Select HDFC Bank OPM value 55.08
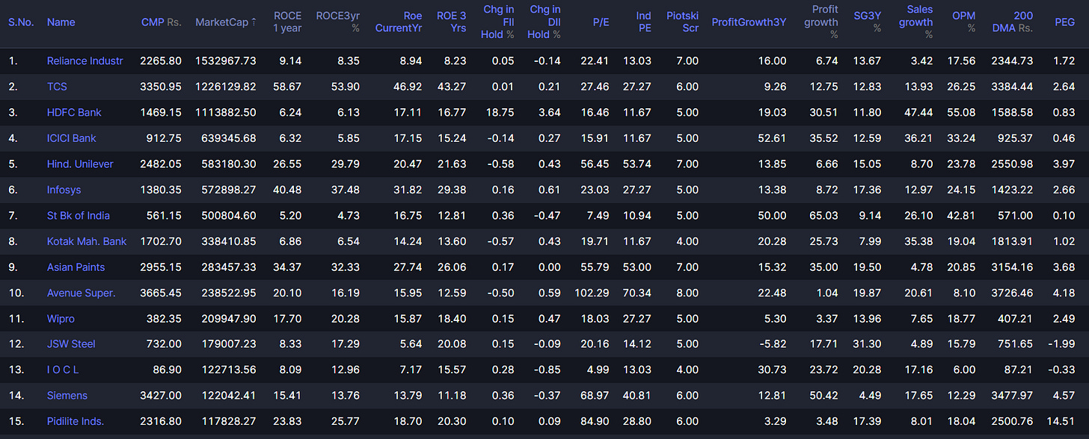Screen dimensions: 1089x439 (x=963, y=112)
